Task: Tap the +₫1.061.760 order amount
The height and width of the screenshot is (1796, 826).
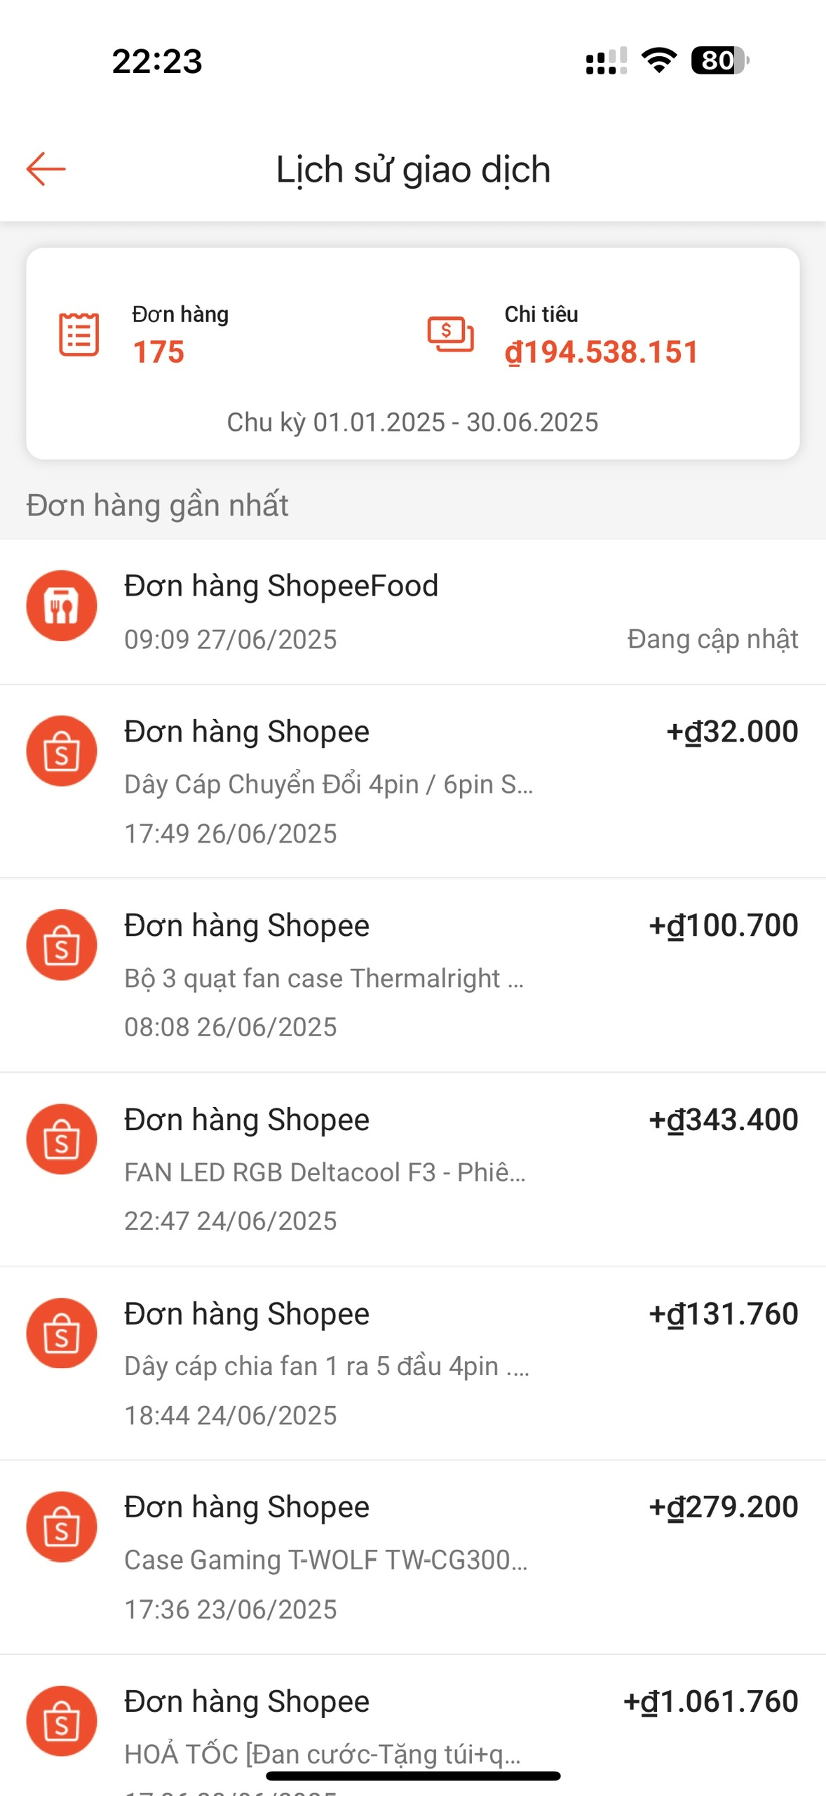Action: click(710, 1702)
